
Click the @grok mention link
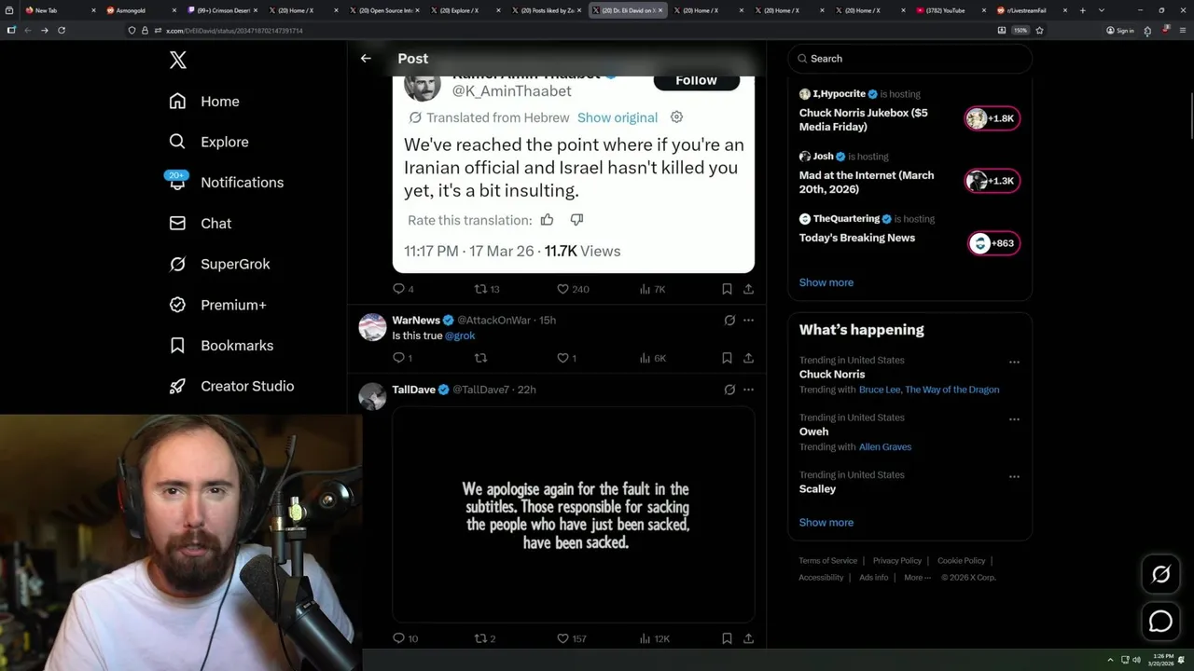tap(460, 335)
